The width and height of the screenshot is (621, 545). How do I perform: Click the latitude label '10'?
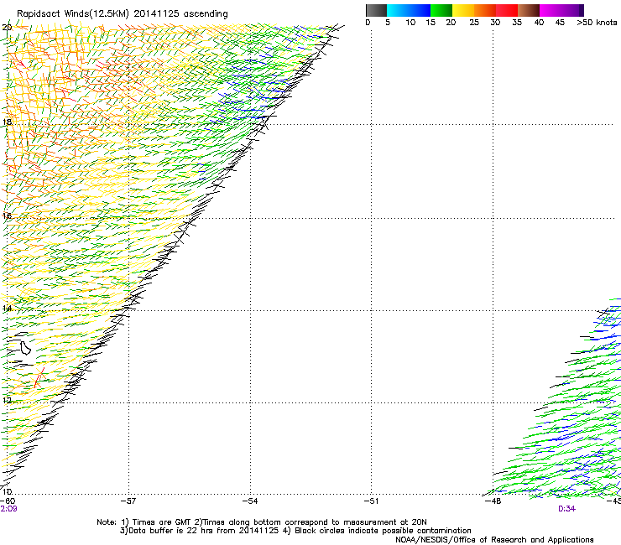click(x=7, y=491)
